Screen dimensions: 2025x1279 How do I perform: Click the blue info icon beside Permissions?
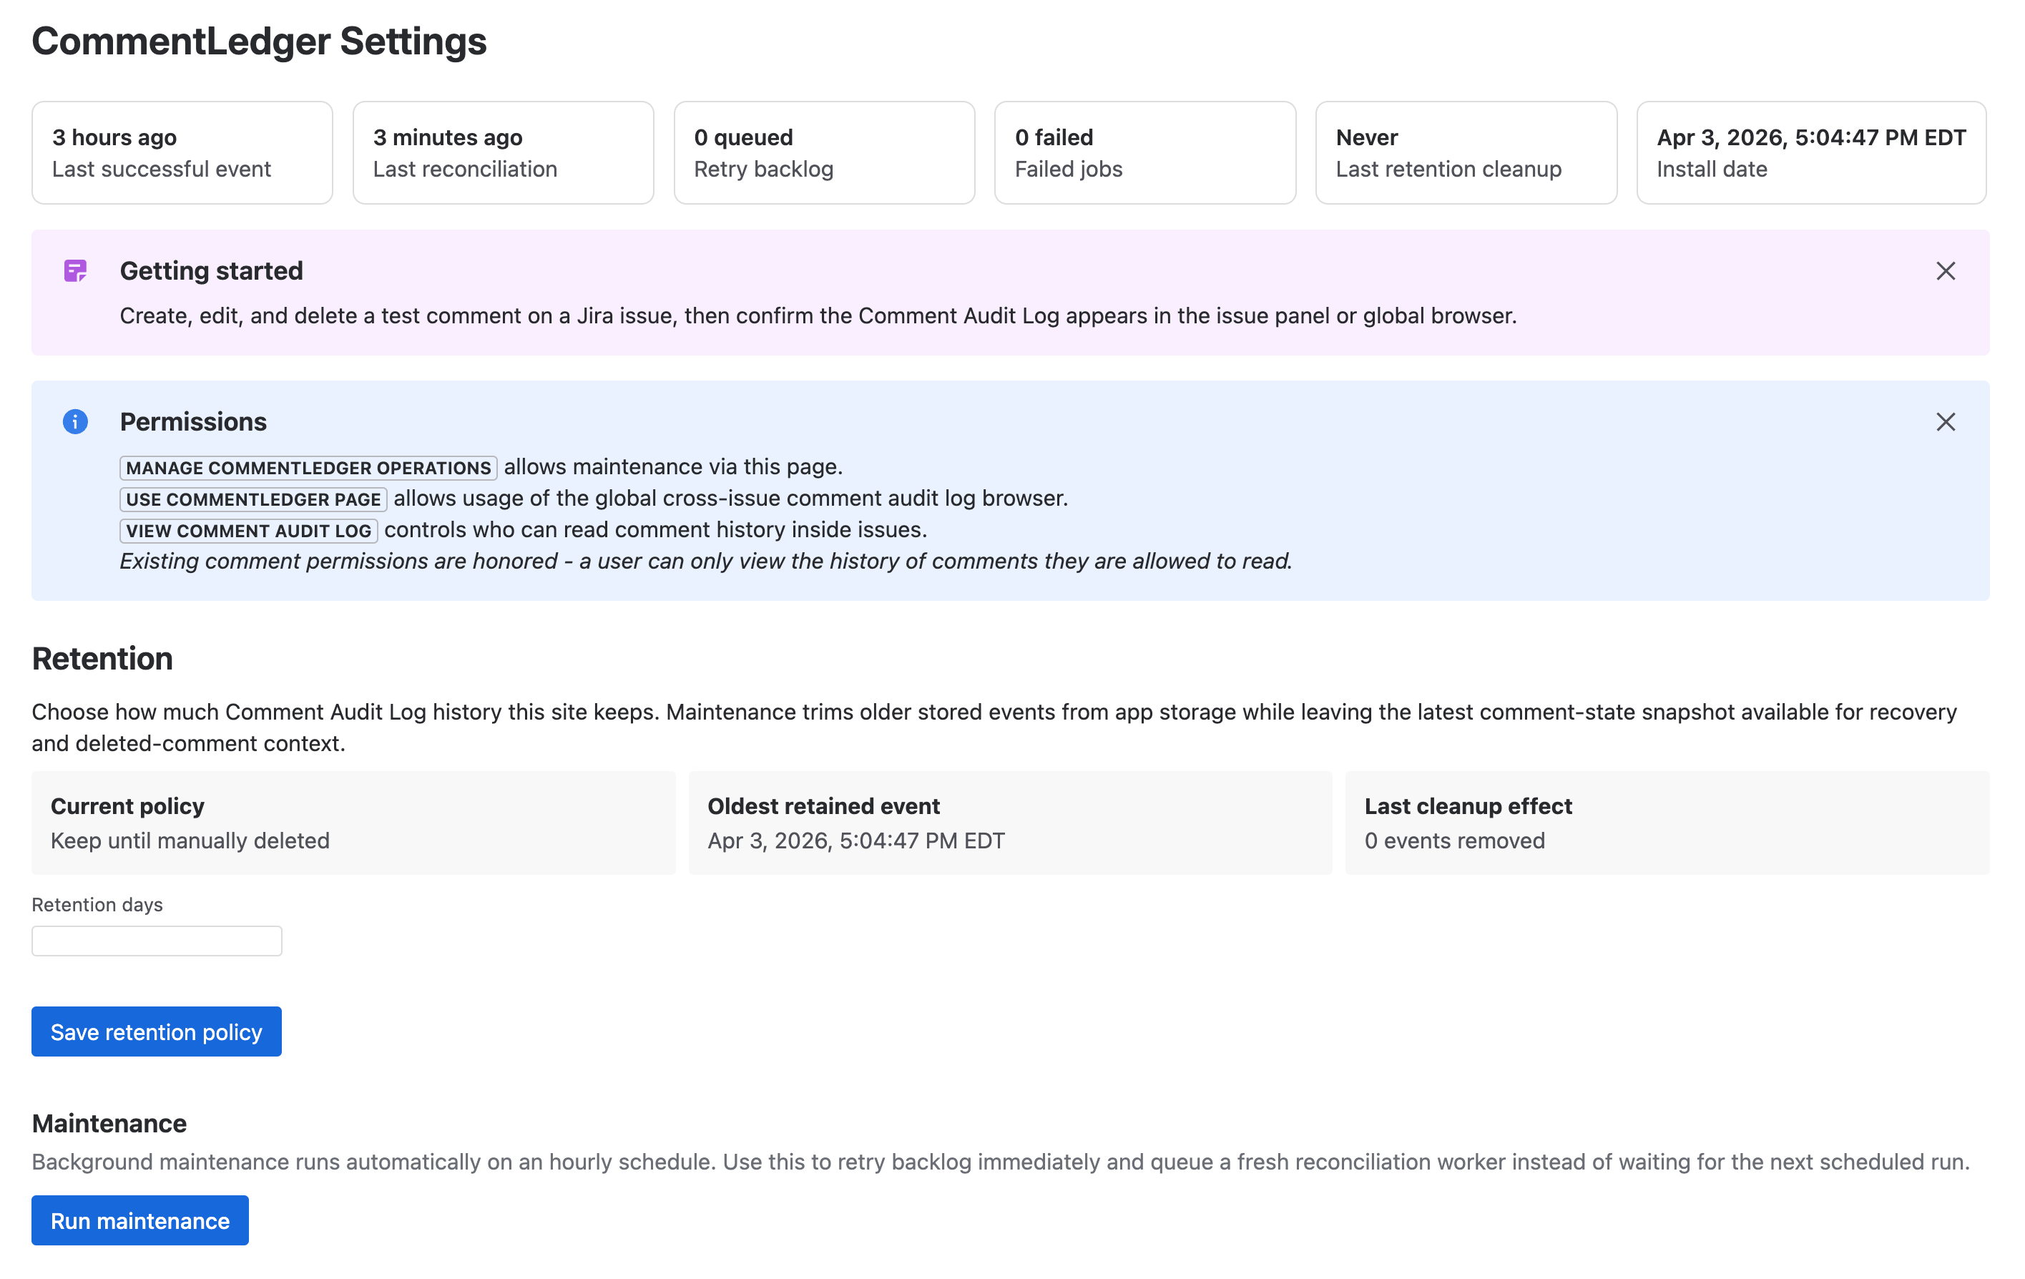pyautogui.click(x=76, y=421)
